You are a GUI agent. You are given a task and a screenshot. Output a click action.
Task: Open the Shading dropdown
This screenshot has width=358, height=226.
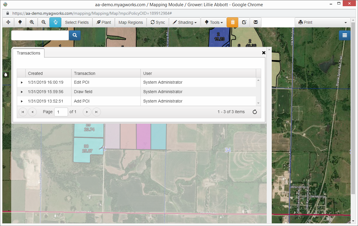(x=185, y=22)
